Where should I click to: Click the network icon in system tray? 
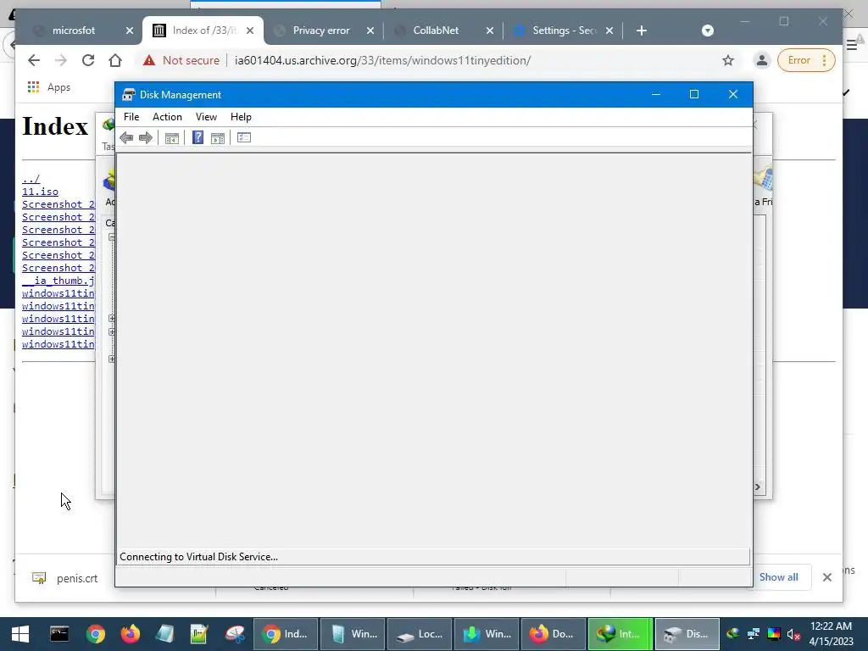[754, 634]
